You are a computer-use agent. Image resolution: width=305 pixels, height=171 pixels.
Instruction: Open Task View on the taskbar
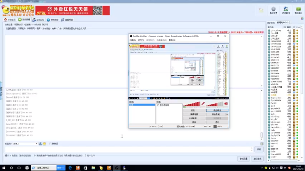coord(19,168)
